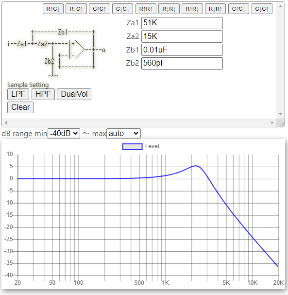Click the R↓C↑ adjustment button

(76, 9)
